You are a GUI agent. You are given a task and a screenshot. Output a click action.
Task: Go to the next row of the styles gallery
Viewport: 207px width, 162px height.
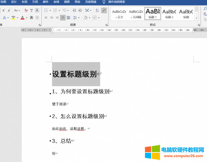tap(196, 14)
